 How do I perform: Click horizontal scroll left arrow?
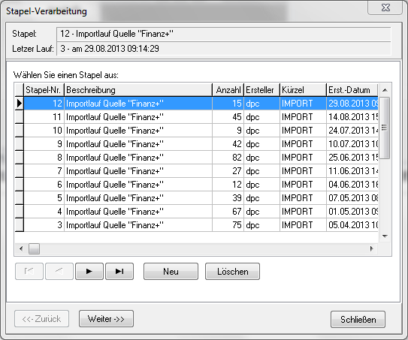[x=21, y=248]
